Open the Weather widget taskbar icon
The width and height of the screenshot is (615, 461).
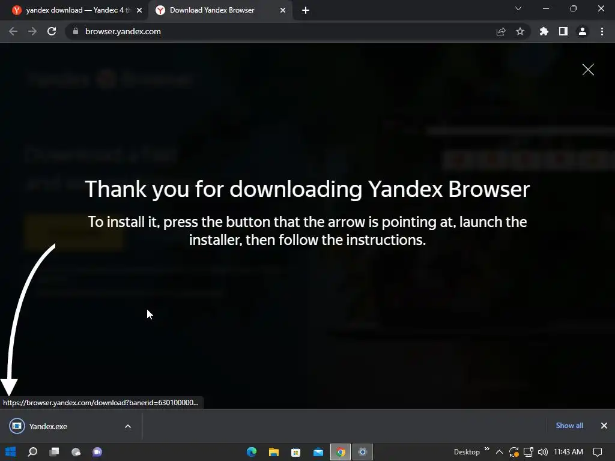click(76, 452)
